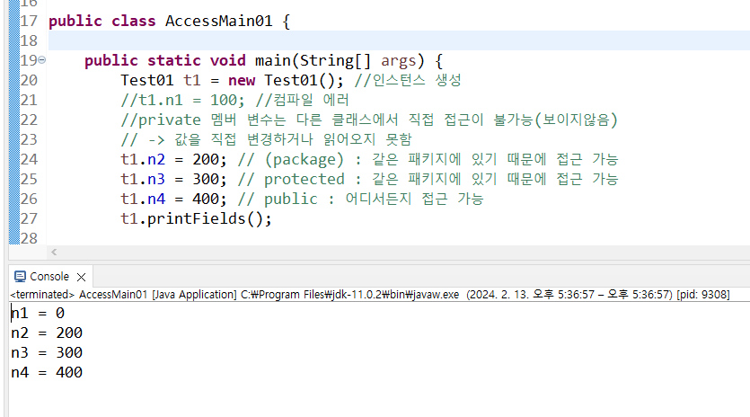Click the Console monitor icon
Viewport: 750px width, 417px height.
20,277
